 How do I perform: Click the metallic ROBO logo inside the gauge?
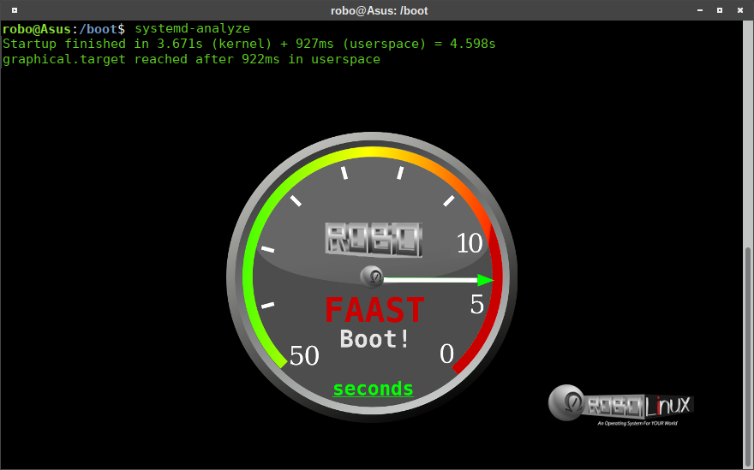pos(374,240)
